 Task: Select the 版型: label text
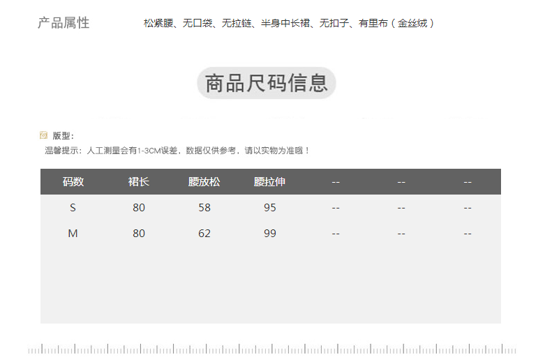pyautogui.click(x=64, y=136)
